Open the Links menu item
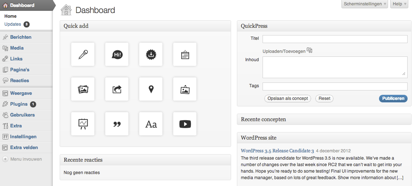Image resolution: width=417 pixels, height=186 pixels. click(x=16, y=59)
